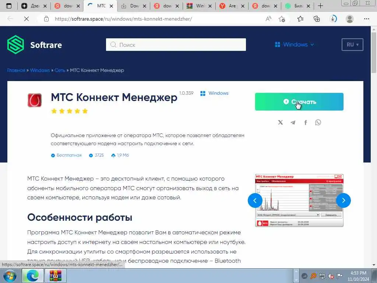Image resolution: width=377 pixels, height=283 pixels.
Task: Click the browser back arrow
Action: click(x=10, y=19)
